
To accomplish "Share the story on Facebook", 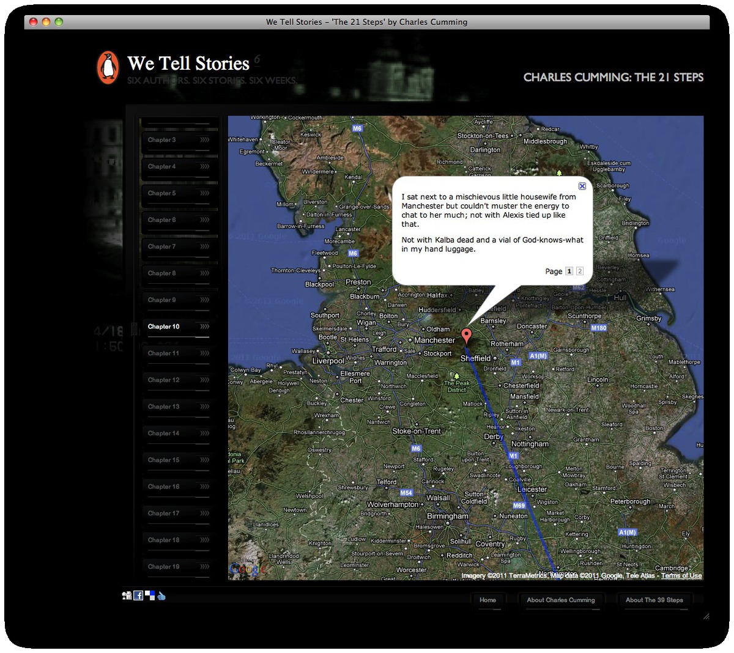I will click(138, 596).
